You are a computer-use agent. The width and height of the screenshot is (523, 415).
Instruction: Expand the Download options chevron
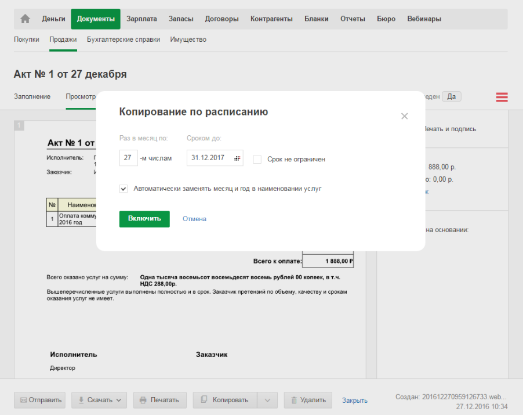tap(119, 400)
